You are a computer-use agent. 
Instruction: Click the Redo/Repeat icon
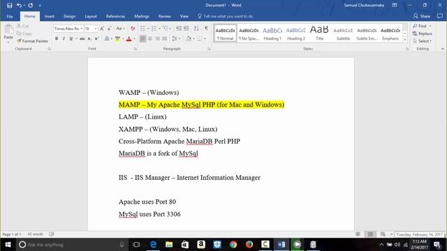[x=31, y=5]
